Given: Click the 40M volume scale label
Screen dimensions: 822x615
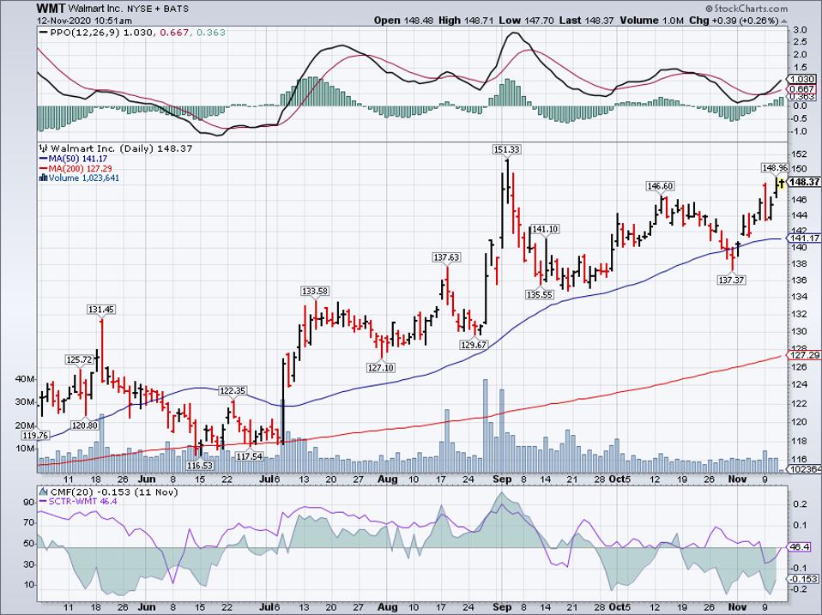Looking at the screenshot, I should [x=25, y=379].
